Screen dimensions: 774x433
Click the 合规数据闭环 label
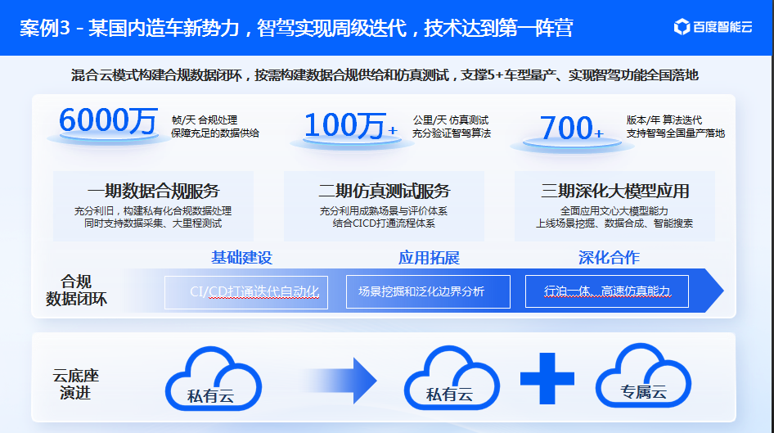[76, 291]
